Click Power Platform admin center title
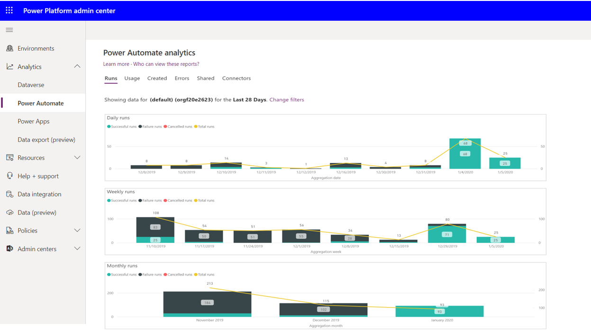The width and height of the screenshot is (591, 333). [69, 10]
